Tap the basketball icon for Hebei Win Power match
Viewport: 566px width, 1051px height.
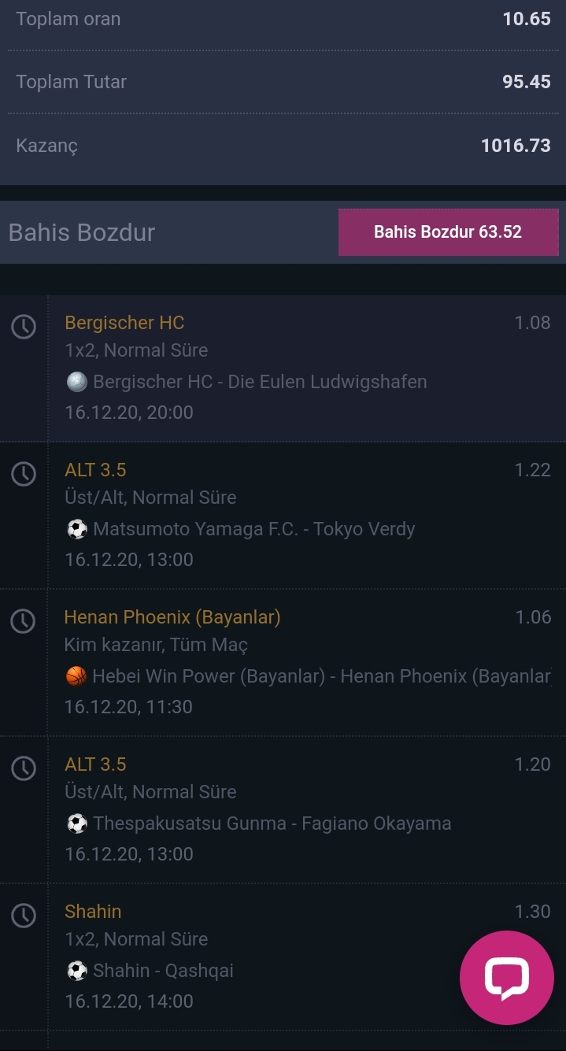click(76, 676)
